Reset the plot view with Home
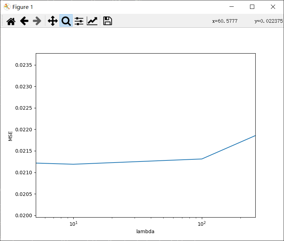This screenshot has height=241, width=284. click(x=11, y=21)
